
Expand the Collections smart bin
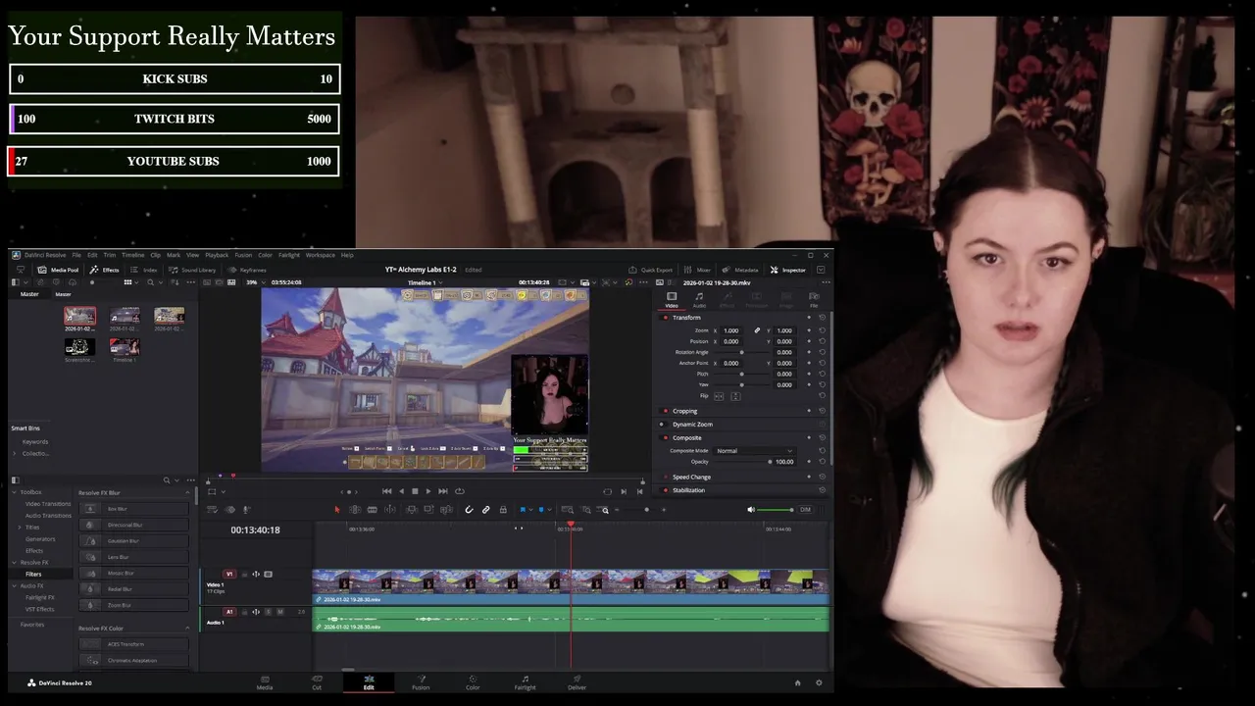pyautogui.click(x=15, y=454)
